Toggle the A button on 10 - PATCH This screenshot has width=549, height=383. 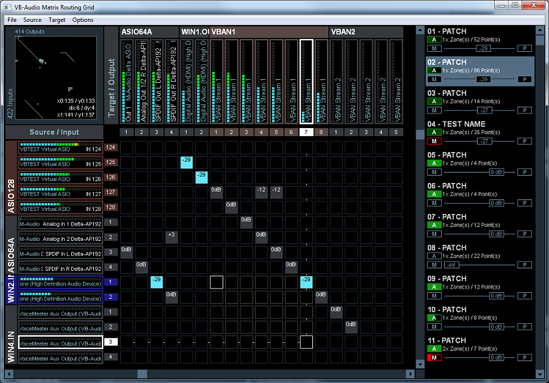(x=434, y=318)
